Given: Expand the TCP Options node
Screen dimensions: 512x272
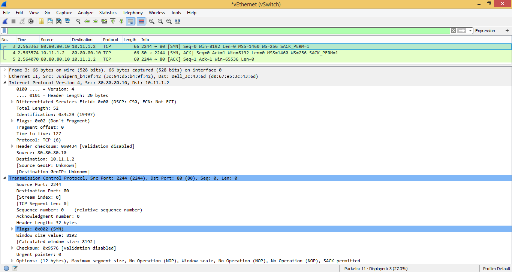Looking at the screenshot, I should (x=12, y=261).
